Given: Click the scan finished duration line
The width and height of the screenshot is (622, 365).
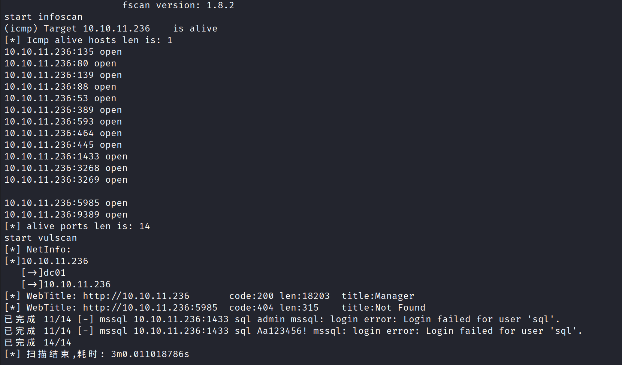Looking at the screenshot, I should click(x=97, y=354).
